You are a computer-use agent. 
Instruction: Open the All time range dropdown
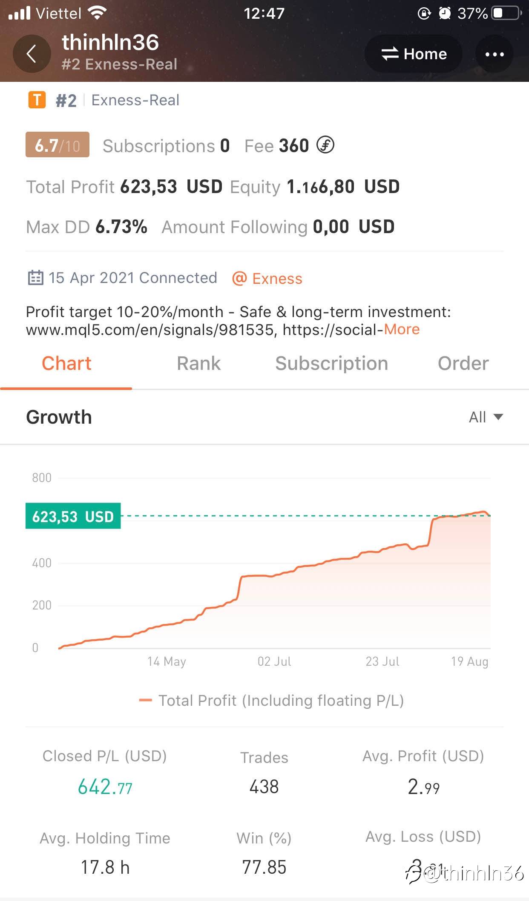486,417
